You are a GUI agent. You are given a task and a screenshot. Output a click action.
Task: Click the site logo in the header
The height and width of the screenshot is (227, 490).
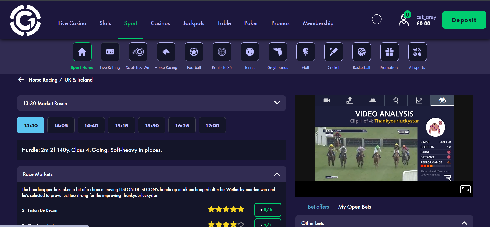(25, 20)
